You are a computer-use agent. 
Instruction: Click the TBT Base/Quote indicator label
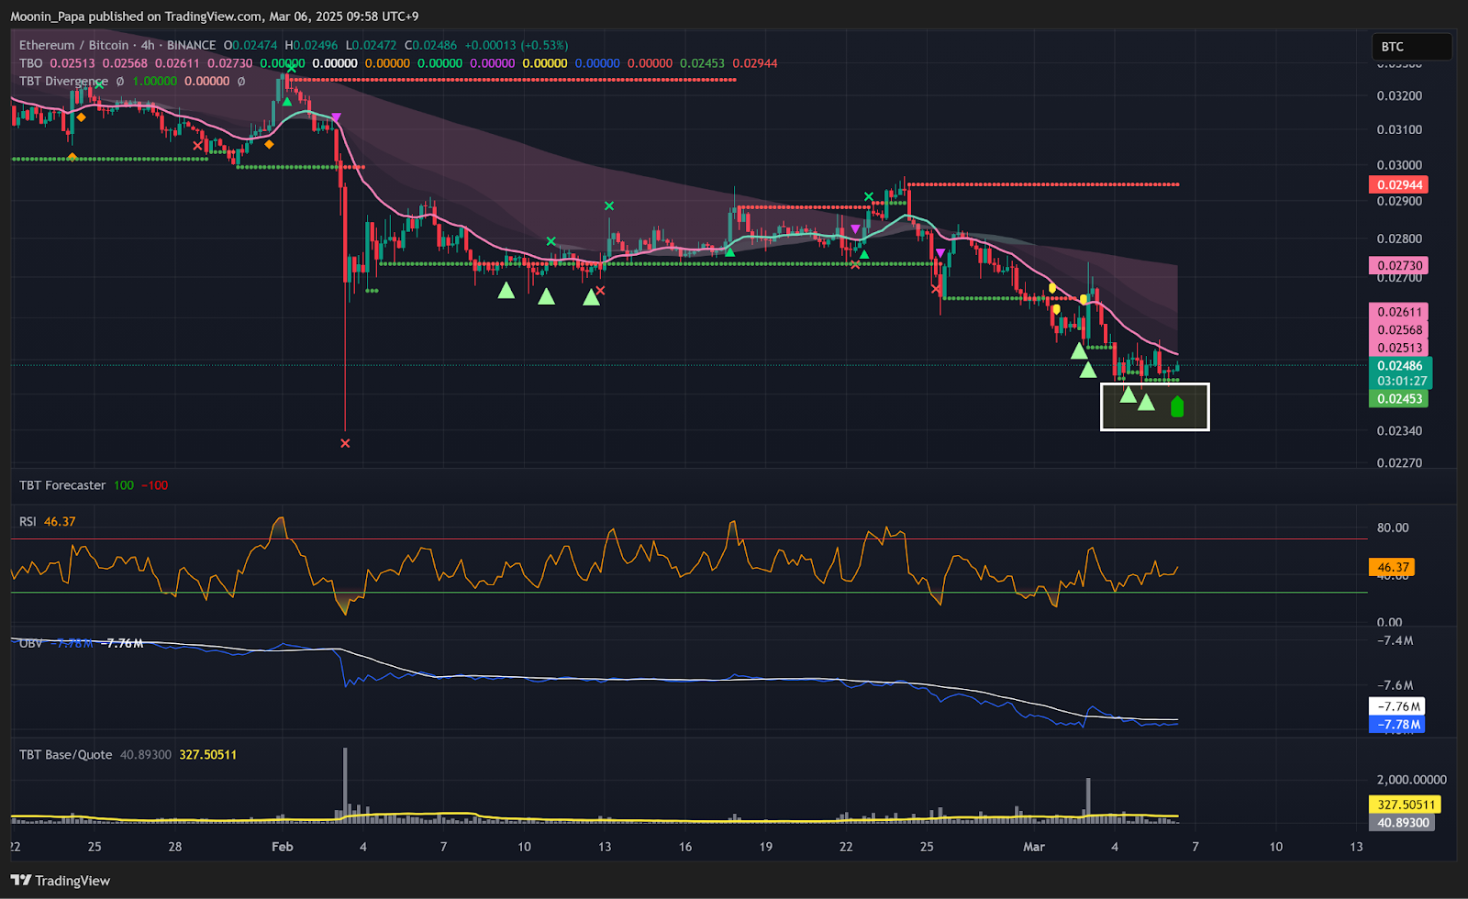[x=65, y=755]
